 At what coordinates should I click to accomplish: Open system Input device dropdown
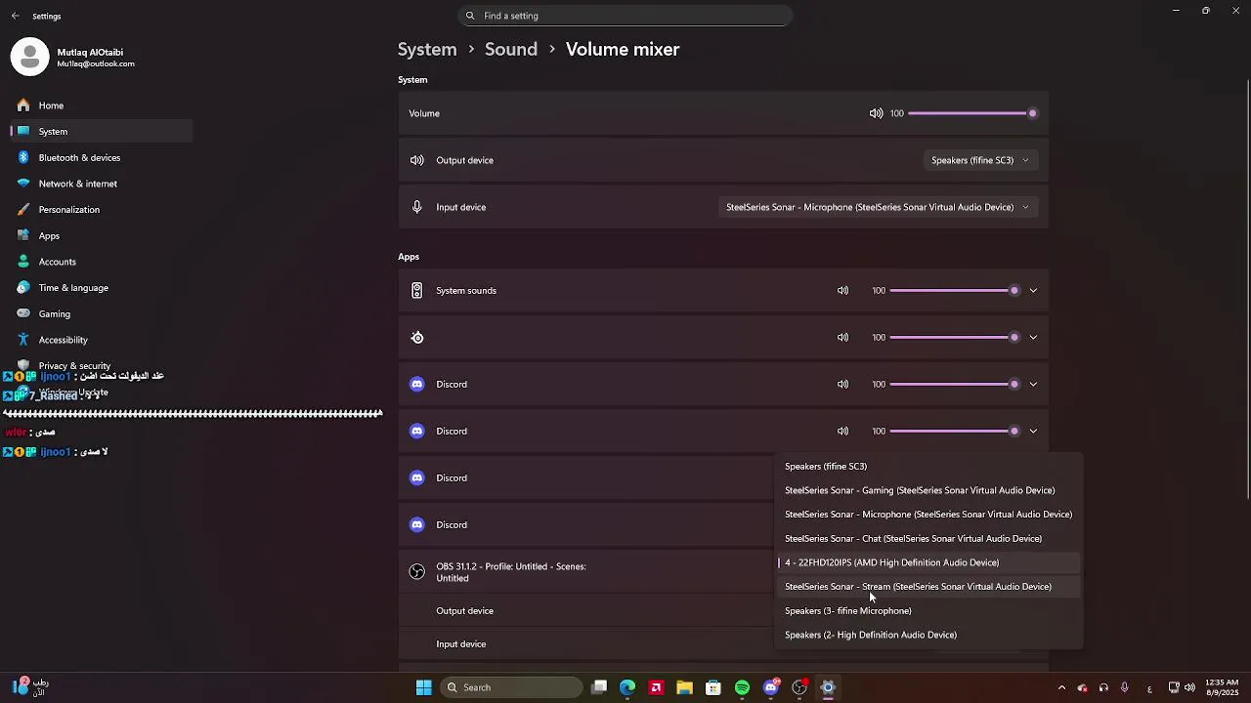(x=878, y=207)
